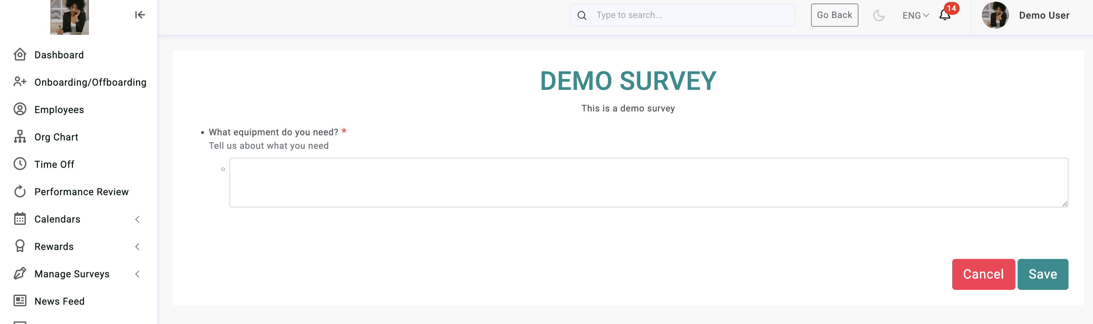Click the Onboarding/Offboarding person-plus icon
Screen dimensions: 1093x324
coord(20,81)
